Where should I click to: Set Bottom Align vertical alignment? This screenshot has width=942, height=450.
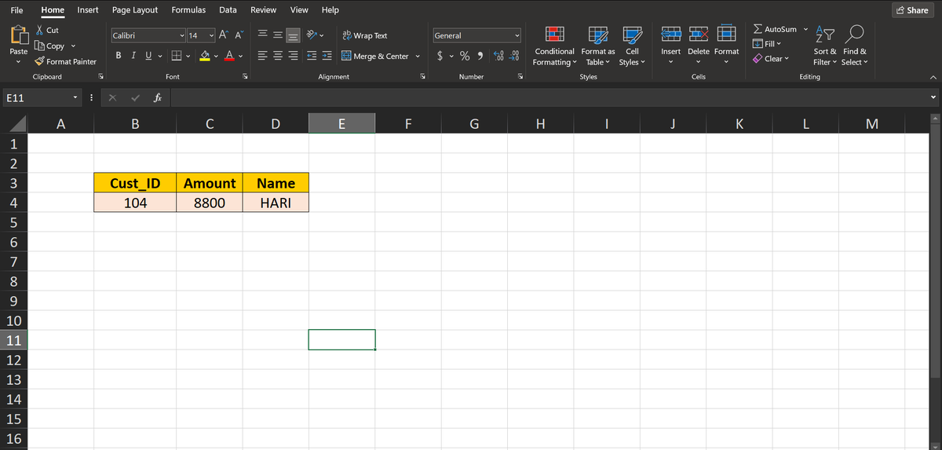coord(292,35)
